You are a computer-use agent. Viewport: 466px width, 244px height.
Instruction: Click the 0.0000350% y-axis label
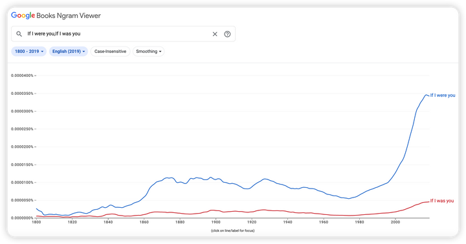point(22,94)
